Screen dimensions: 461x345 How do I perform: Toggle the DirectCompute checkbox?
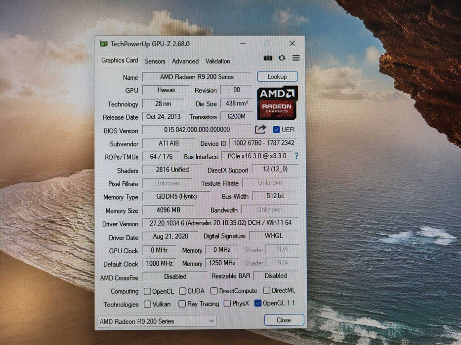pyautogui.click(x=214, y=291)
